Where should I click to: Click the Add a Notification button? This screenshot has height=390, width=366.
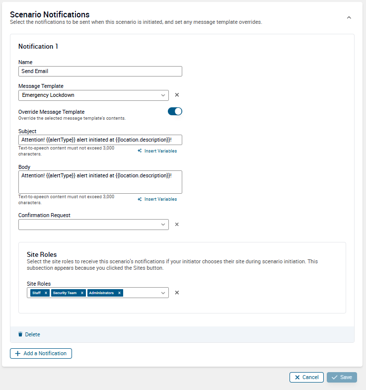[x=41, y=353]
